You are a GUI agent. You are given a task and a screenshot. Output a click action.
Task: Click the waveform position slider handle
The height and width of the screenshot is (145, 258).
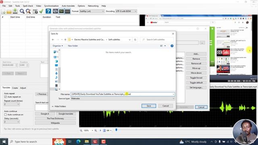point(117,130)
